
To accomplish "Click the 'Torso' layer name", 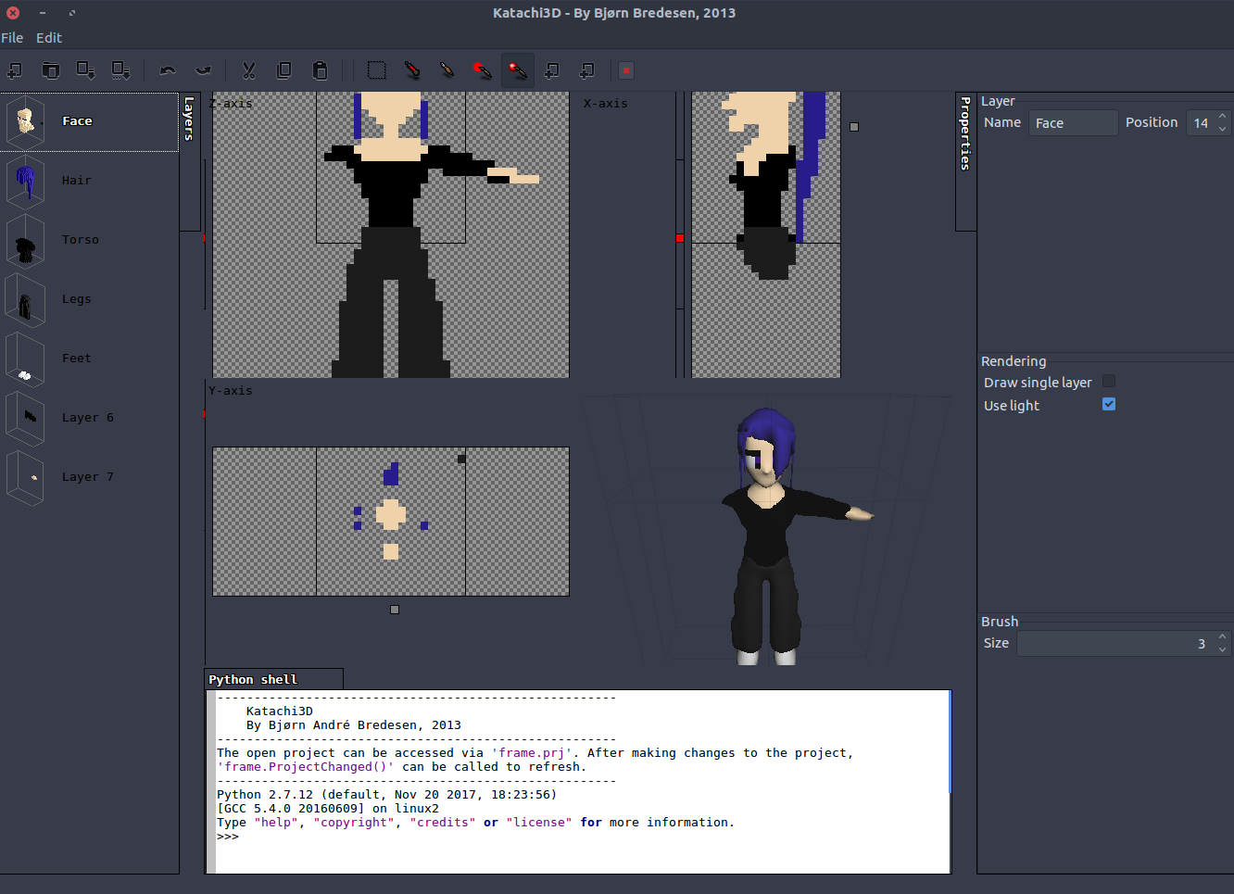I will [81, 240].
